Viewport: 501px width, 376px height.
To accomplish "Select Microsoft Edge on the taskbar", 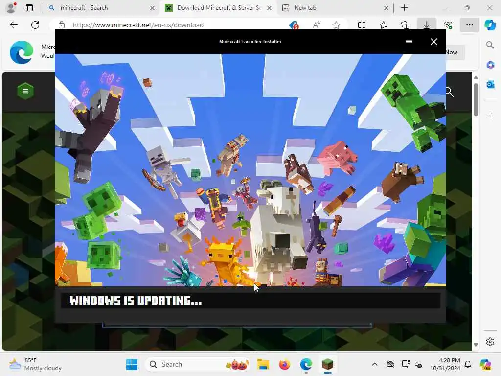I will 306,364.
